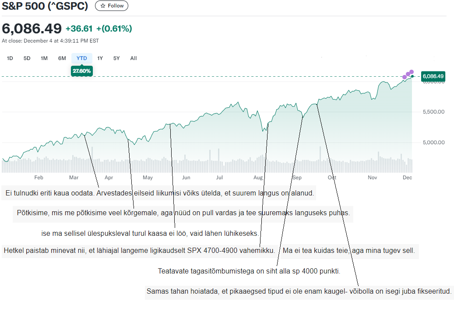Select the 6M range tab
The height and width of the screenshot is (309, 454).
(62, 58)
